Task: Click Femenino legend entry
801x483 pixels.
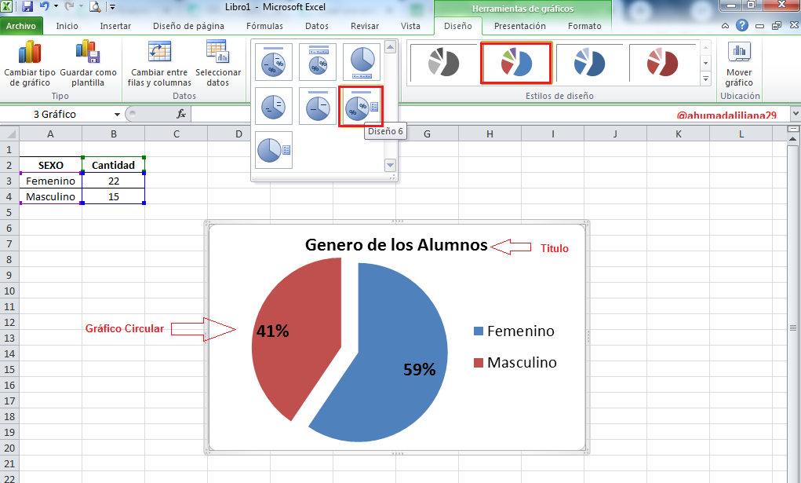Action: (x=514, y=331)
